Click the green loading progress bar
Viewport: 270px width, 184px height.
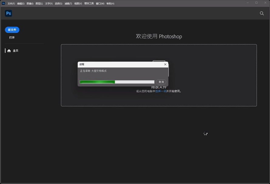pos(117,82)
